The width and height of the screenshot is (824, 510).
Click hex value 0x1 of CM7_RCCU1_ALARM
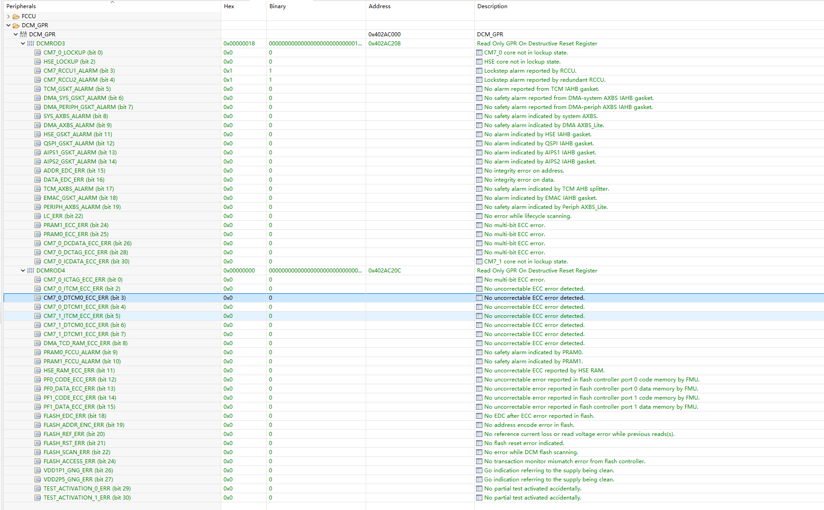coord(228,71)
